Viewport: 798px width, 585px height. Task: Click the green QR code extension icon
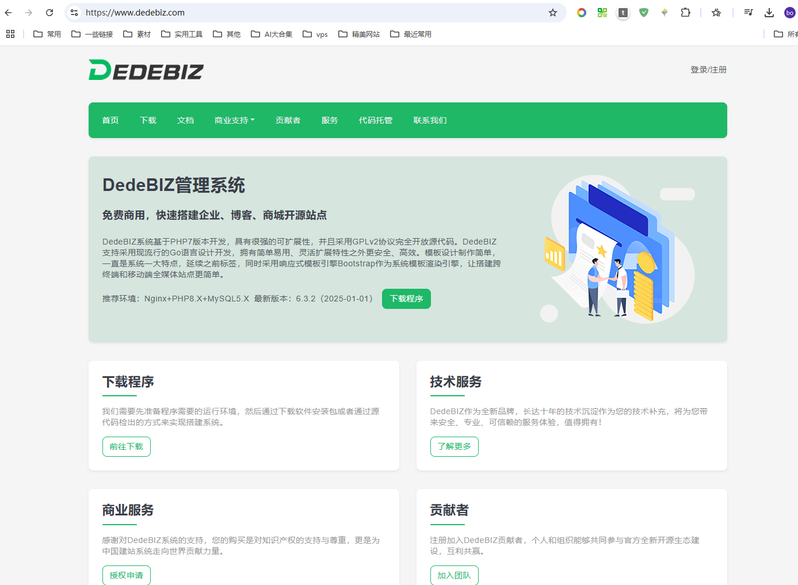point(602,13)
